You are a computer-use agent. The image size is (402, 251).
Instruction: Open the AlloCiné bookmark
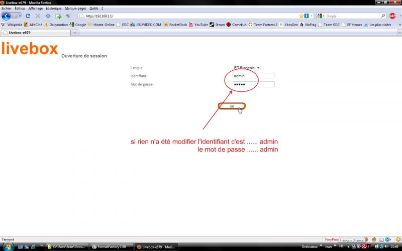pos(33,25)
